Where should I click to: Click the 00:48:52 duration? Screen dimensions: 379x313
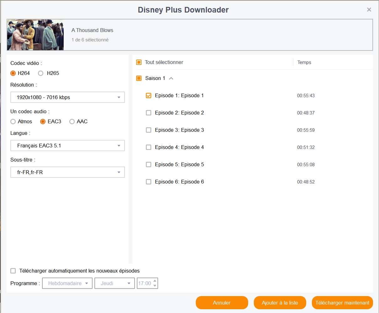[x=306, y=182]
